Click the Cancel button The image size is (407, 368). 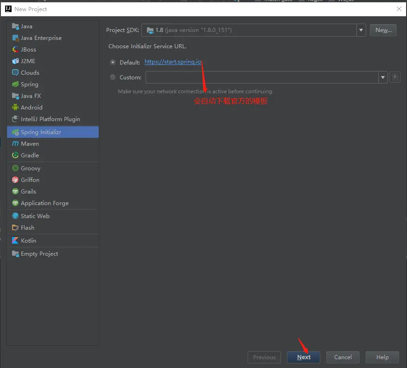pyautogui.click(x=343, y=357)
